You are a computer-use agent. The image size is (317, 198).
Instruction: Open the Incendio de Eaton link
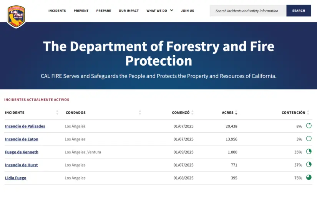tap(22, 139)
